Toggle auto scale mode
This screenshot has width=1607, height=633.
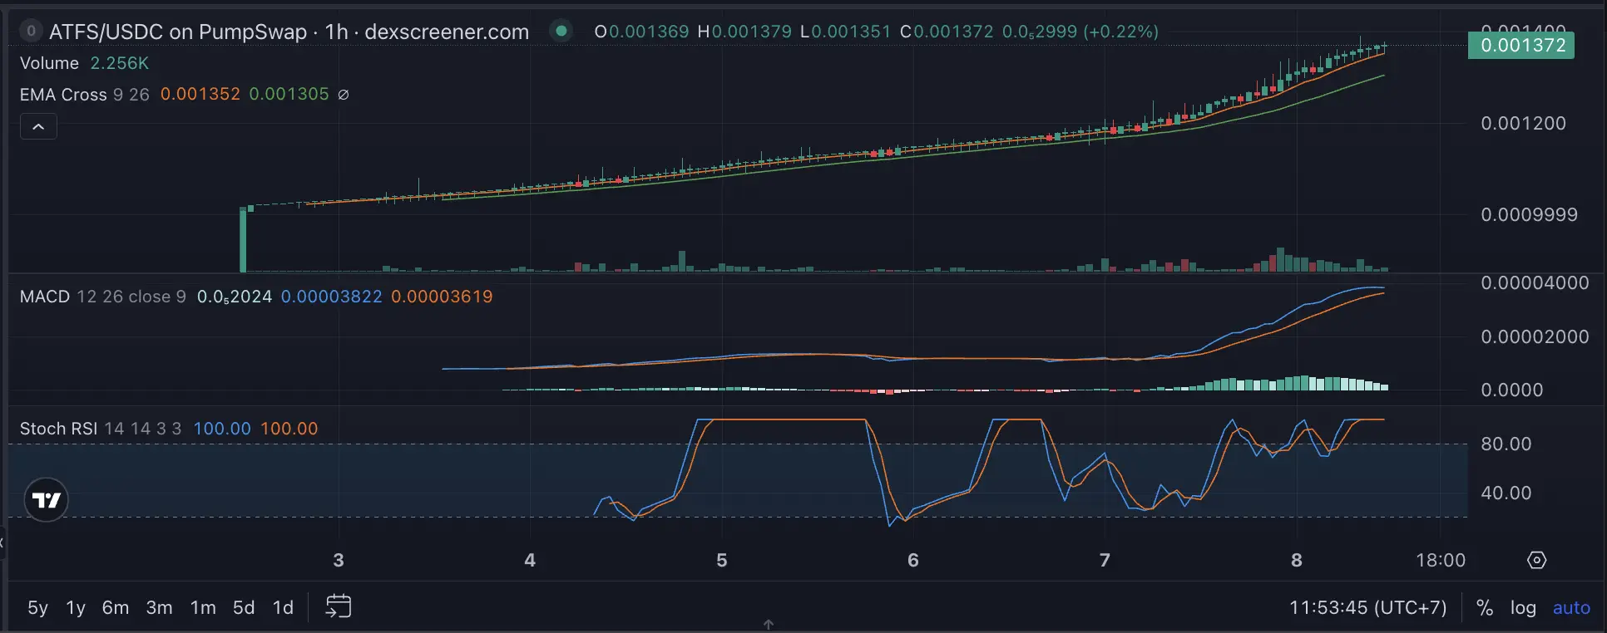(x=1571, y=607)
